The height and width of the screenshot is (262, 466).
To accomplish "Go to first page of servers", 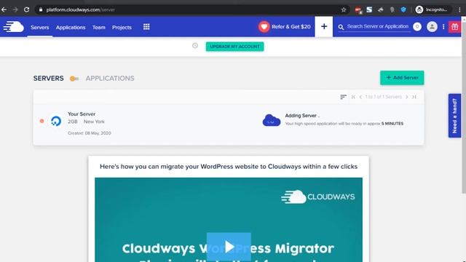I will click(x=353, y=97).
